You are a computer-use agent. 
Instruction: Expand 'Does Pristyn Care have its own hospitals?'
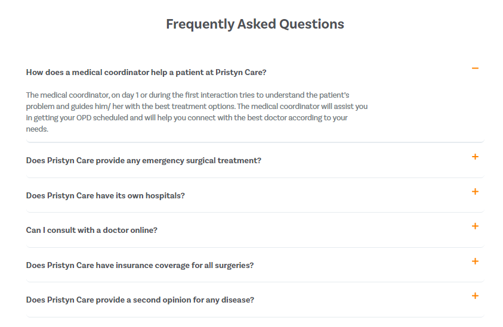[105, 196]
